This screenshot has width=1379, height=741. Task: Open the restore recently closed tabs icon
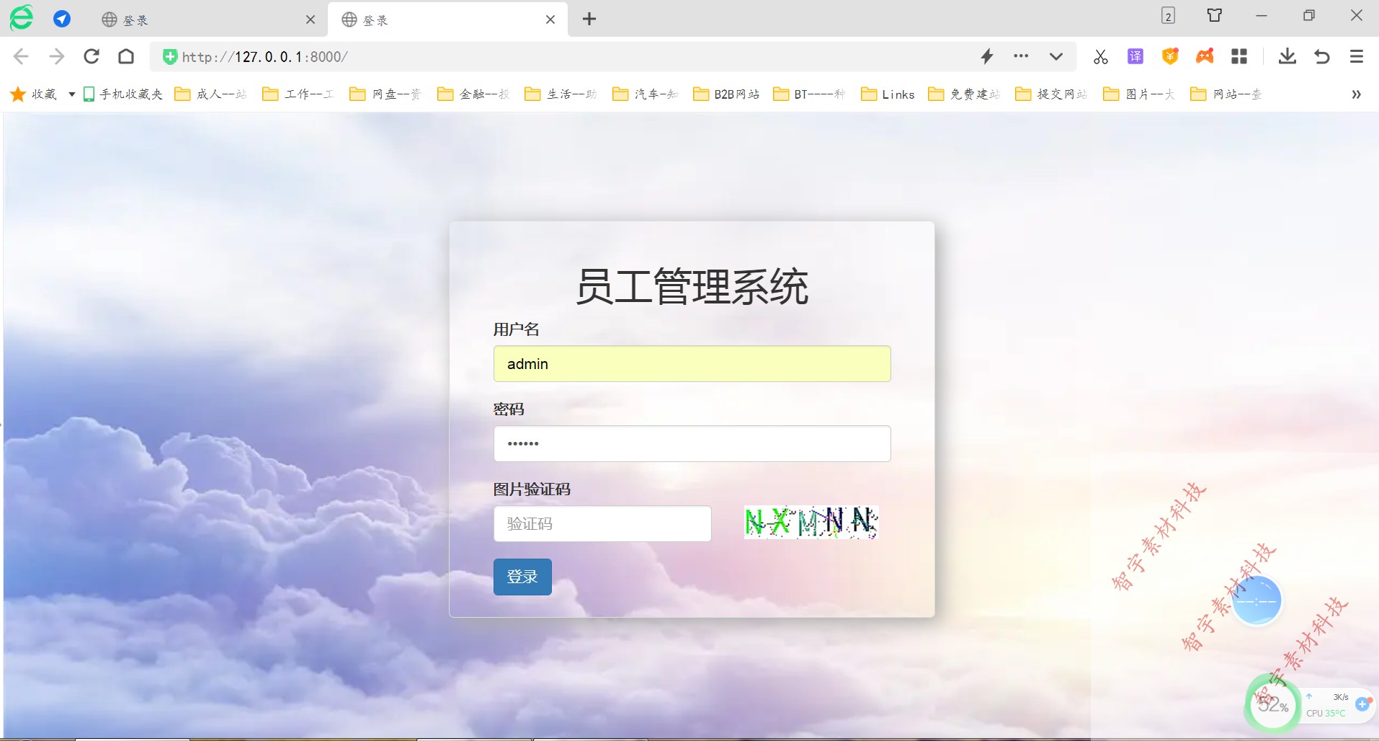(x=1322, y=56)
